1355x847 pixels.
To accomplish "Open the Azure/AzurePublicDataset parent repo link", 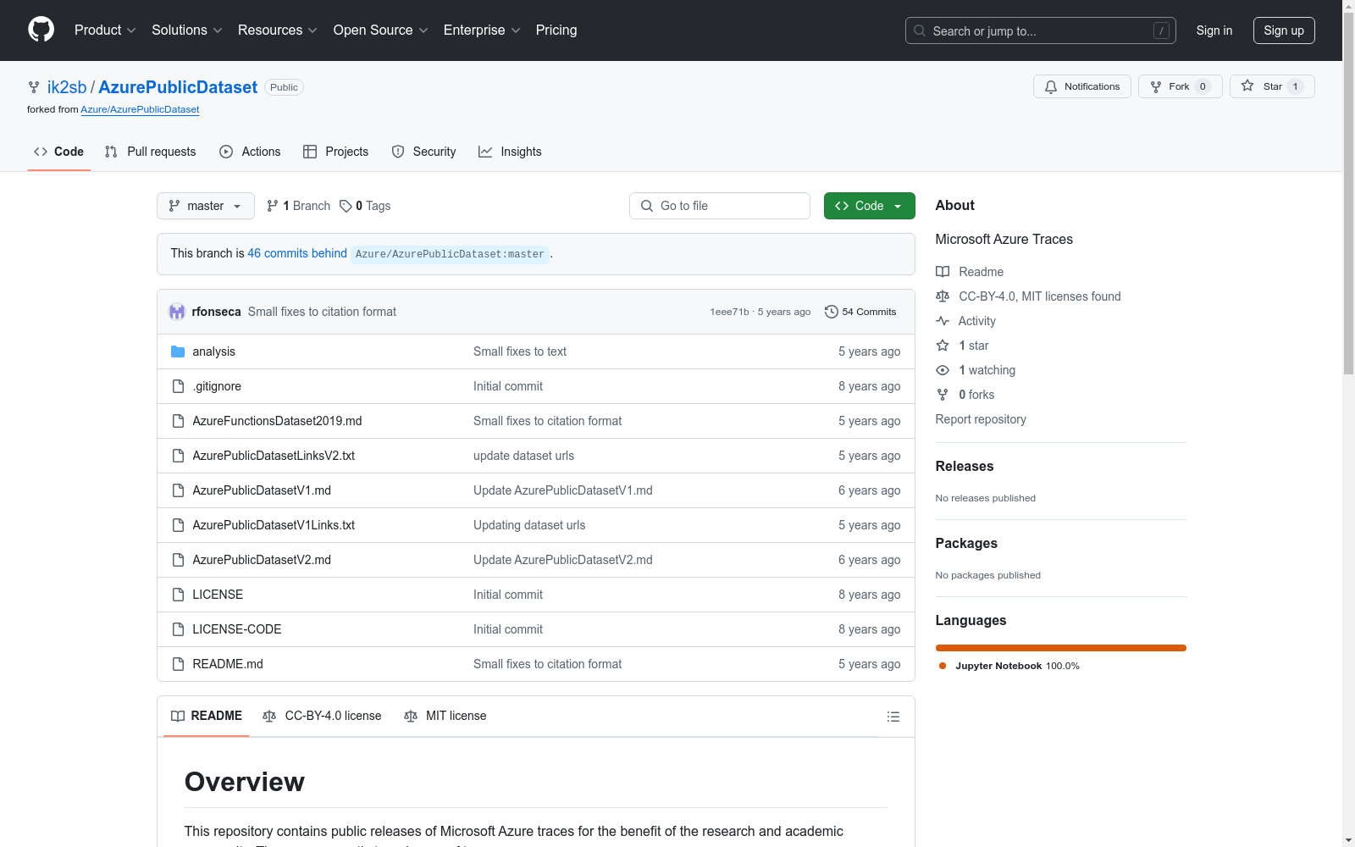I will click(x=140, y=109).
